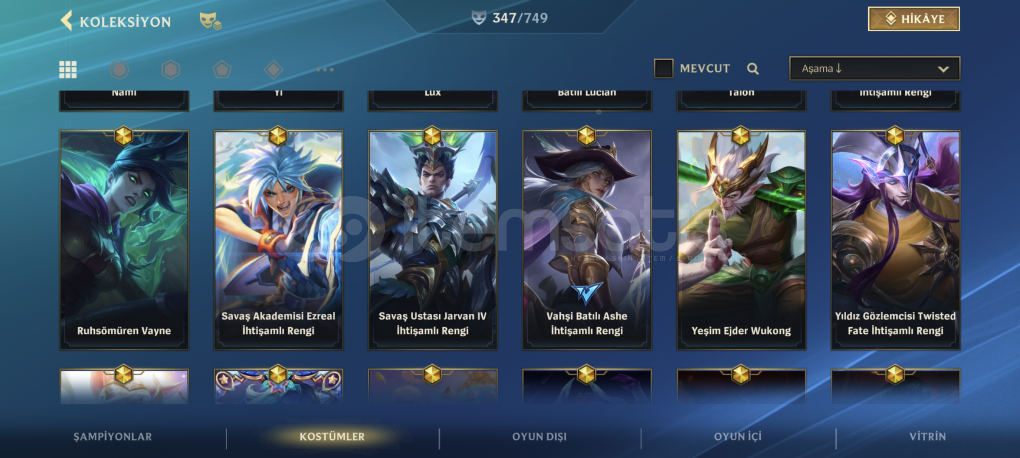Filter by the diamond rarity tier icon
Image resolution: width=1020 pixels, height=458 pixels.
tap(274, 70)
